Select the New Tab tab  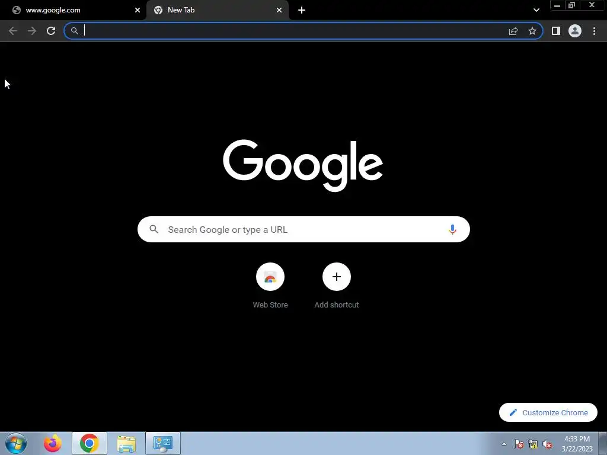(x=218, y=10)
